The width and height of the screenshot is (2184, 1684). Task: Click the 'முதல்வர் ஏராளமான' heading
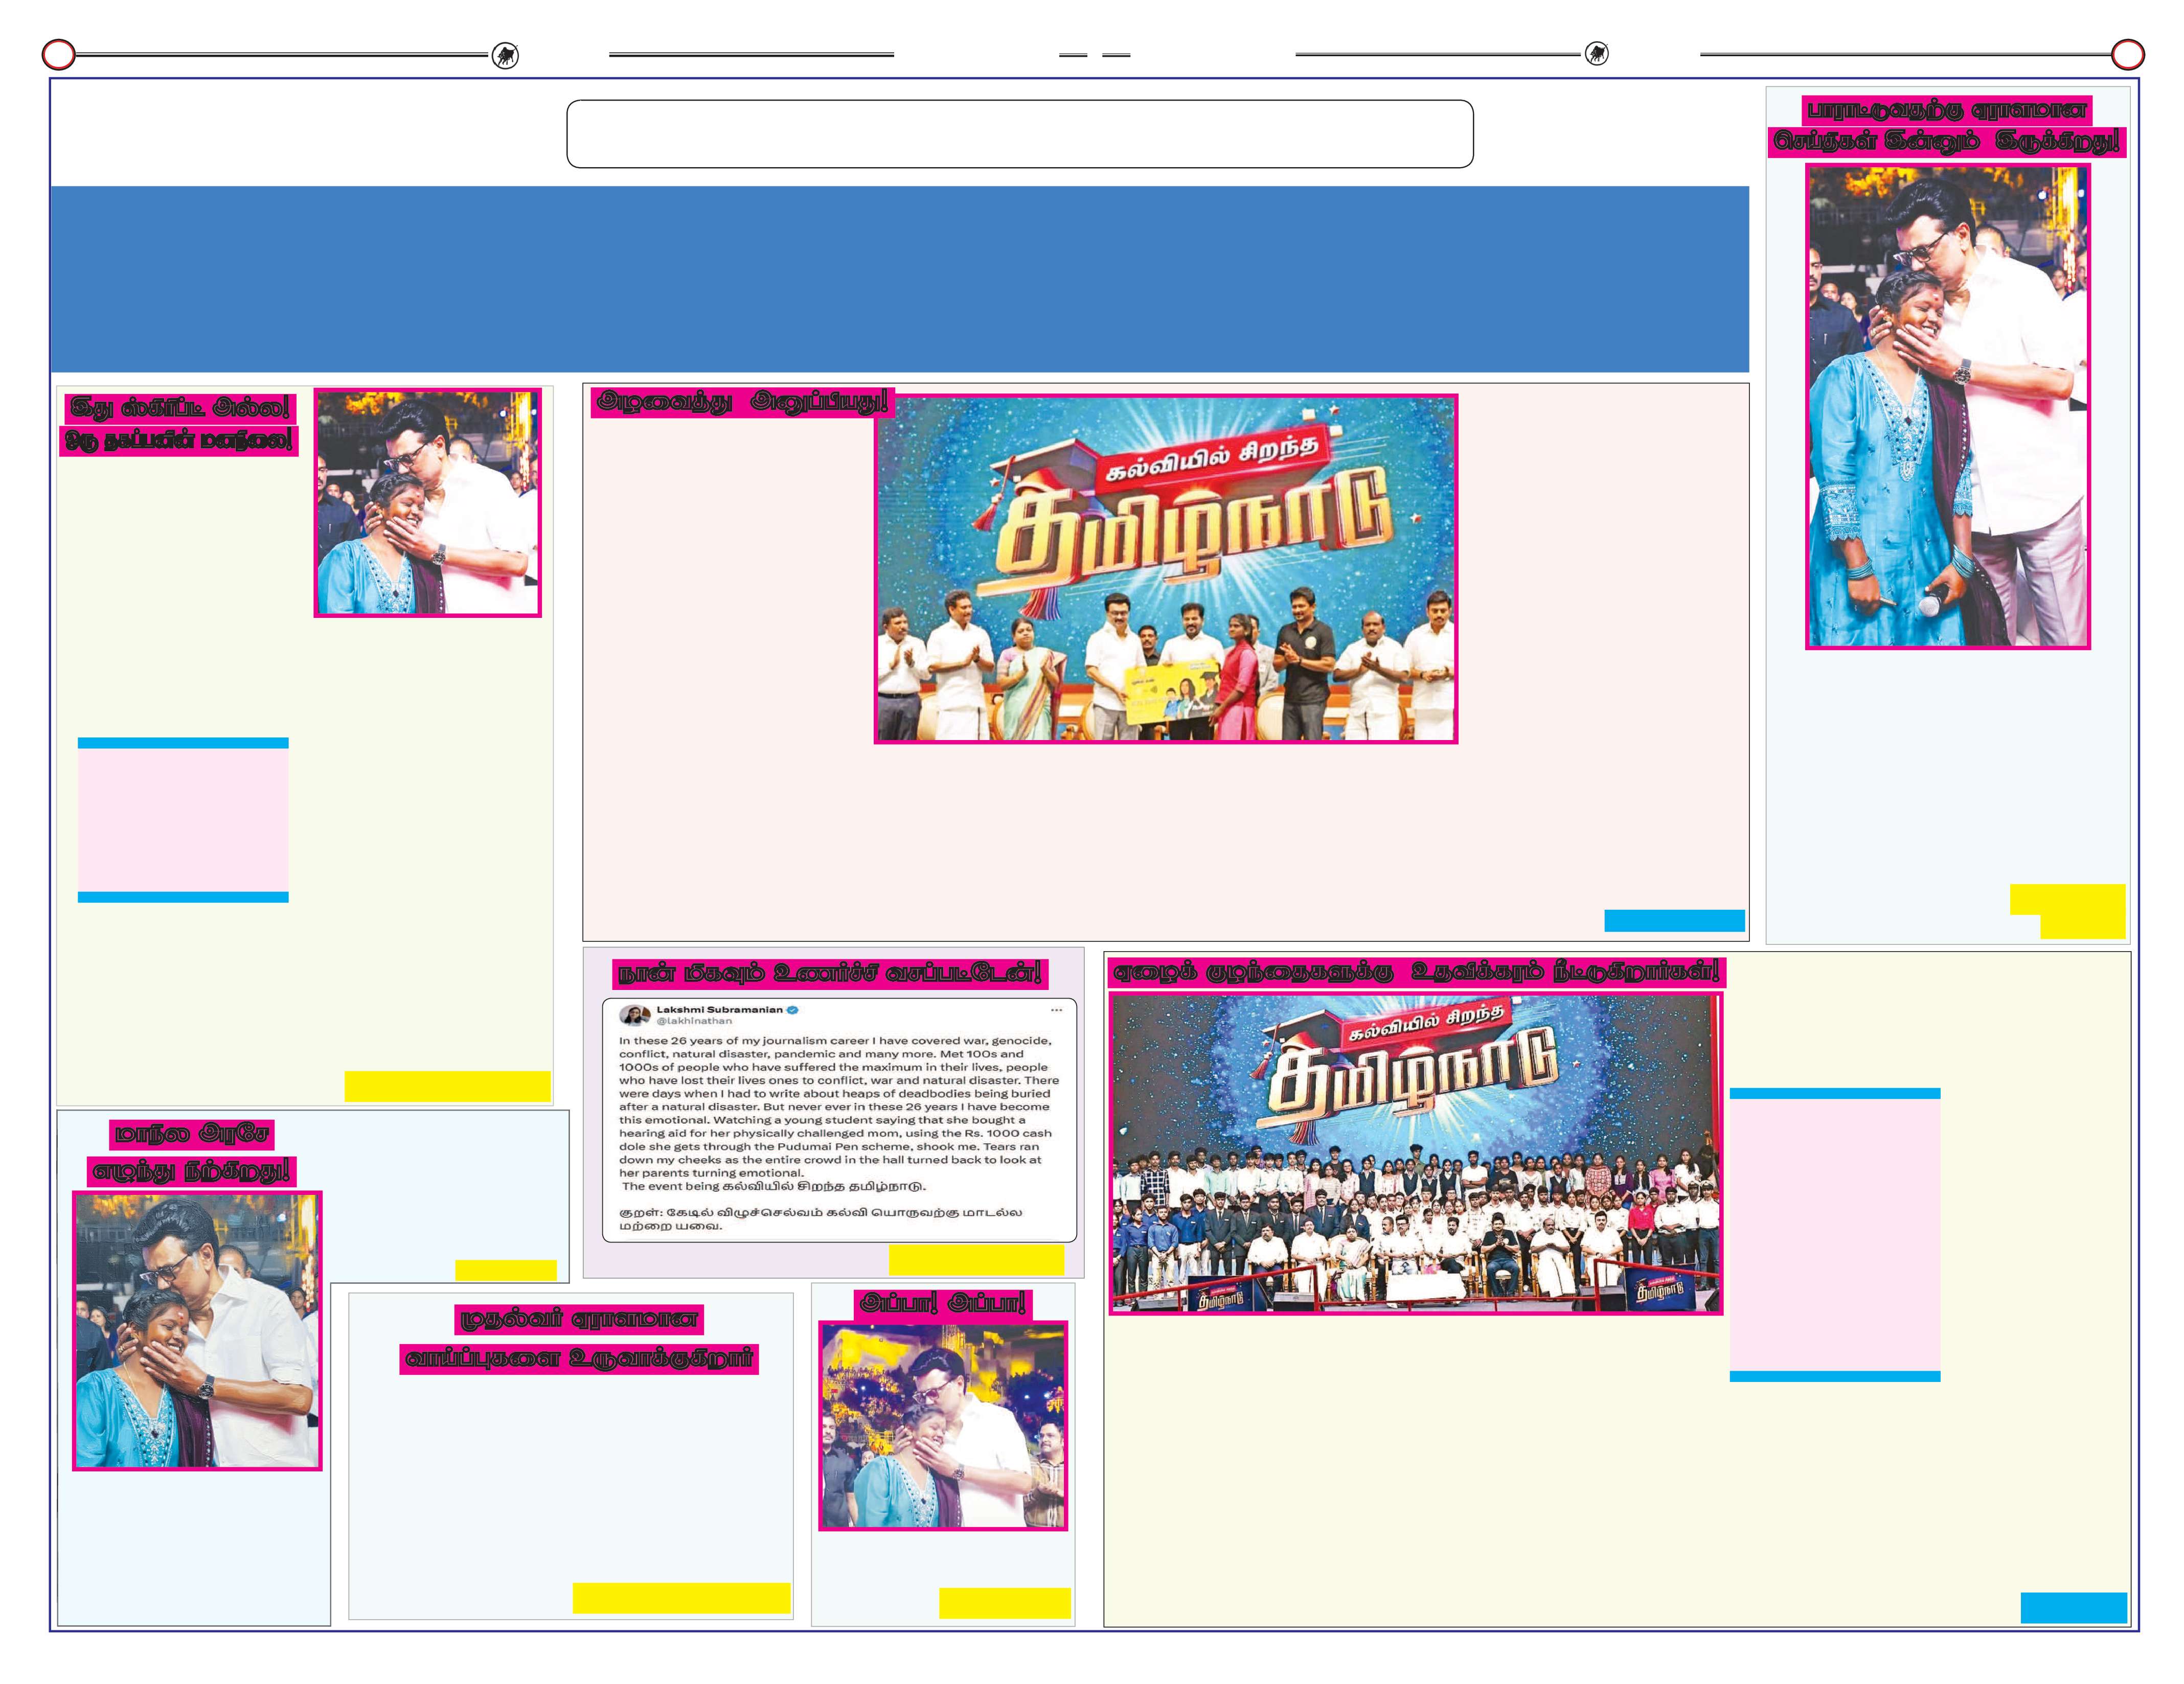[x=579, y=1319]
